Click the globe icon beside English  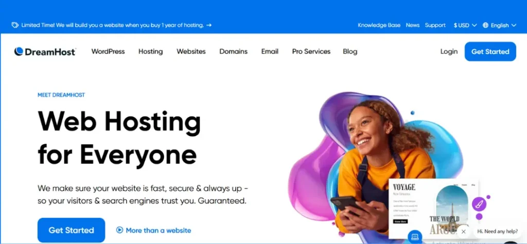(x=485, y=25)
